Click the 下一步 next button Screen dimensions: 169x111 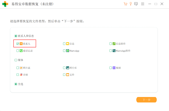pos(146,100)
